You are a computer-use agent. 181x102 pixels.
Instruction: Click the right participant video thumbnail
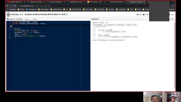pyautogui.click(x=172, y=97)
